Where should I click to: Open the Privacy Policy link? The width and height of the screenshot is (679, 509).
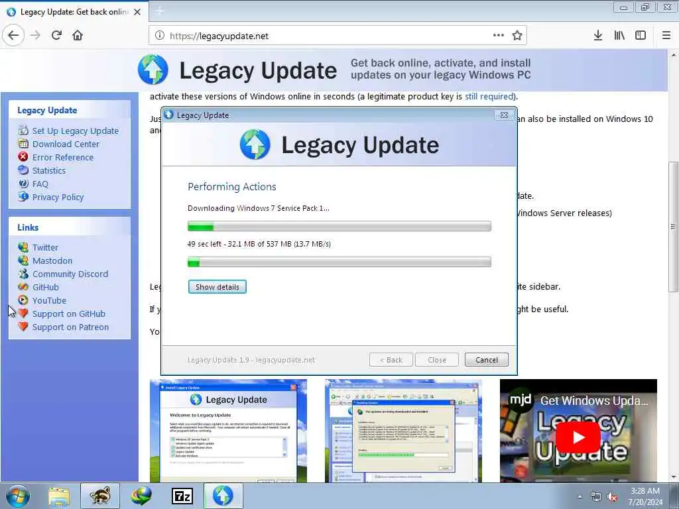coord(58,198)
